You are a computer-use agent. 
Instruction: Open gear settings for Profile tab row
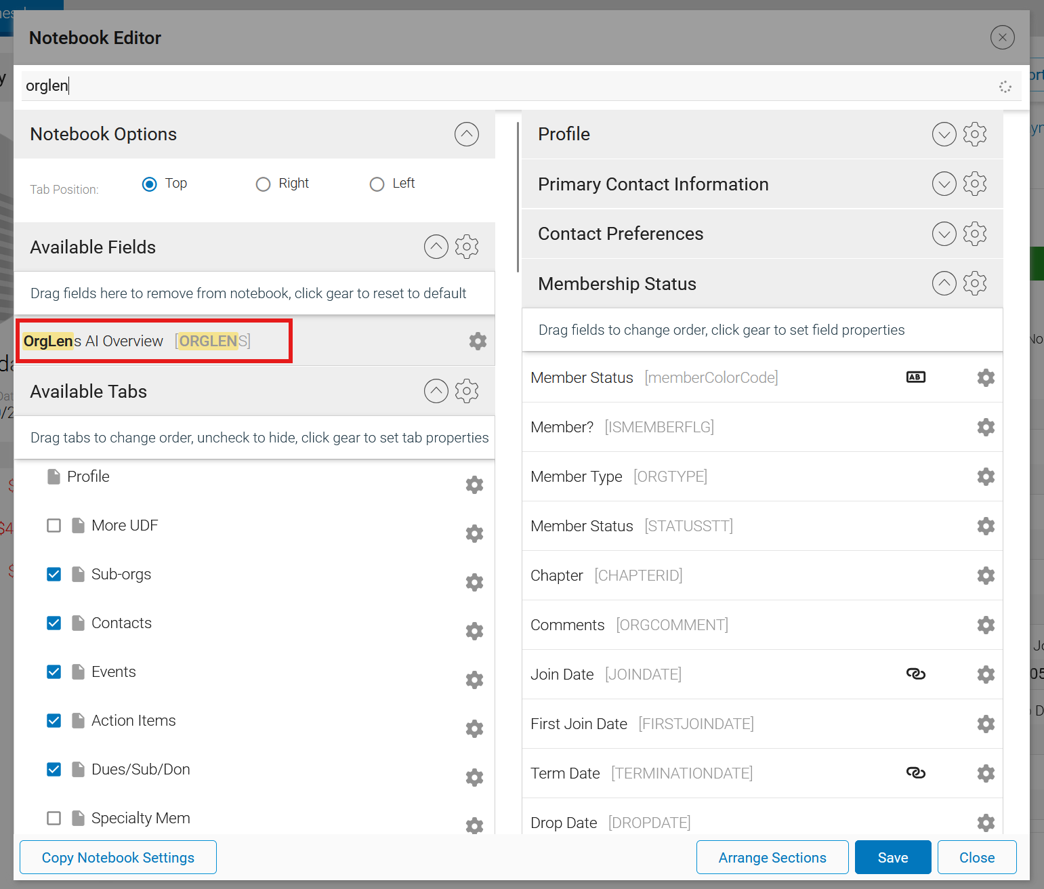474,484
